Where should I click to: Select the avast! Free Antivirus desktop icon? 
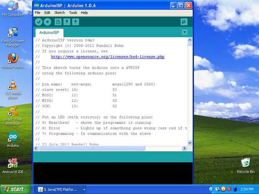(x=13, y=116)
